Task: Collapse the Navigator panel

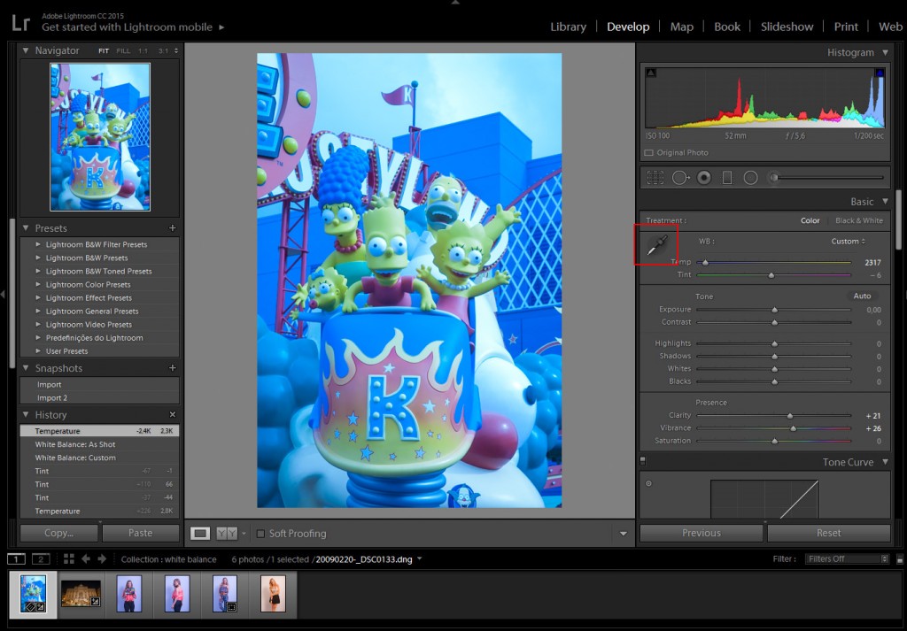Action: coord(26,50)
